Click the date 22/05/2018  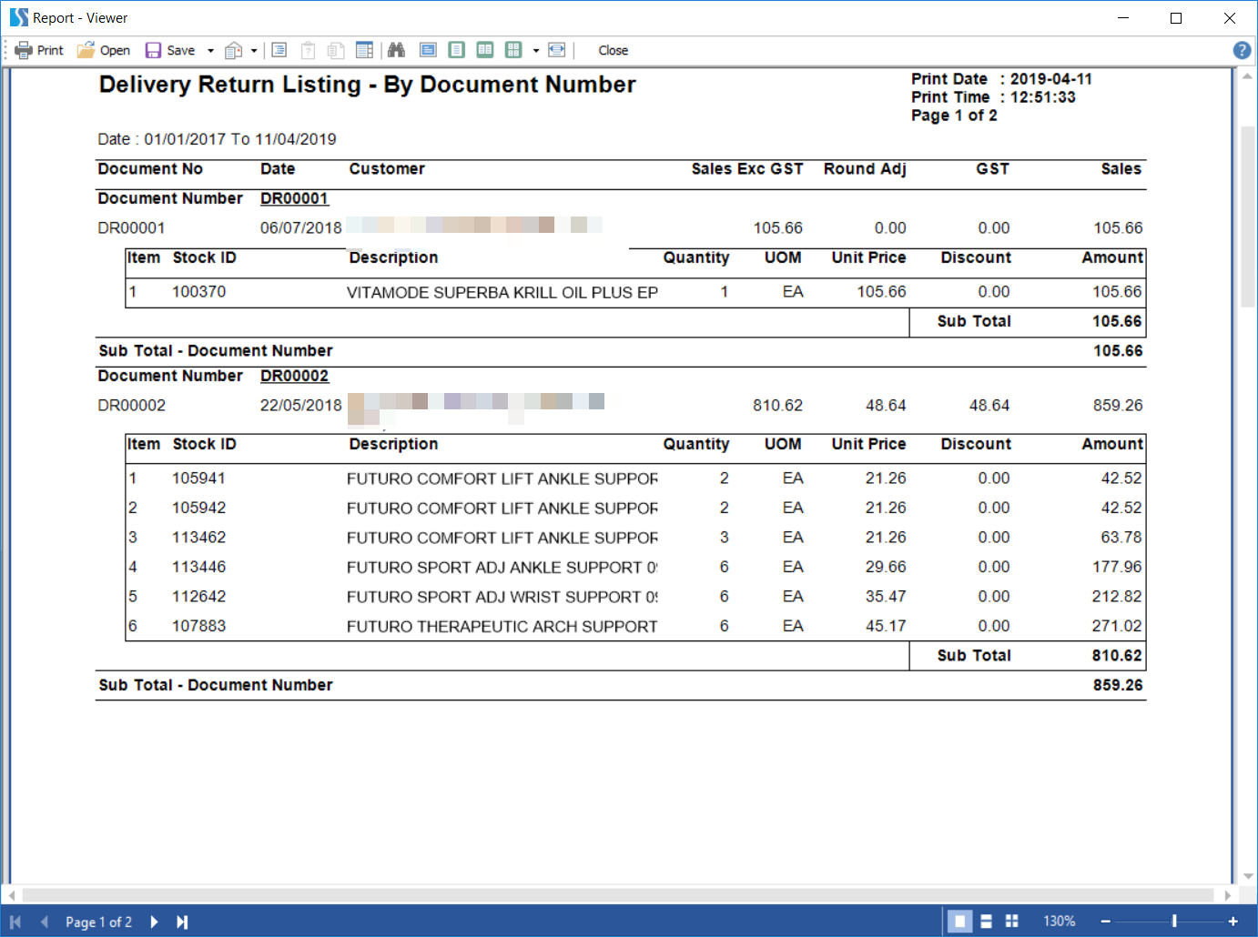[x=301, y=406]
